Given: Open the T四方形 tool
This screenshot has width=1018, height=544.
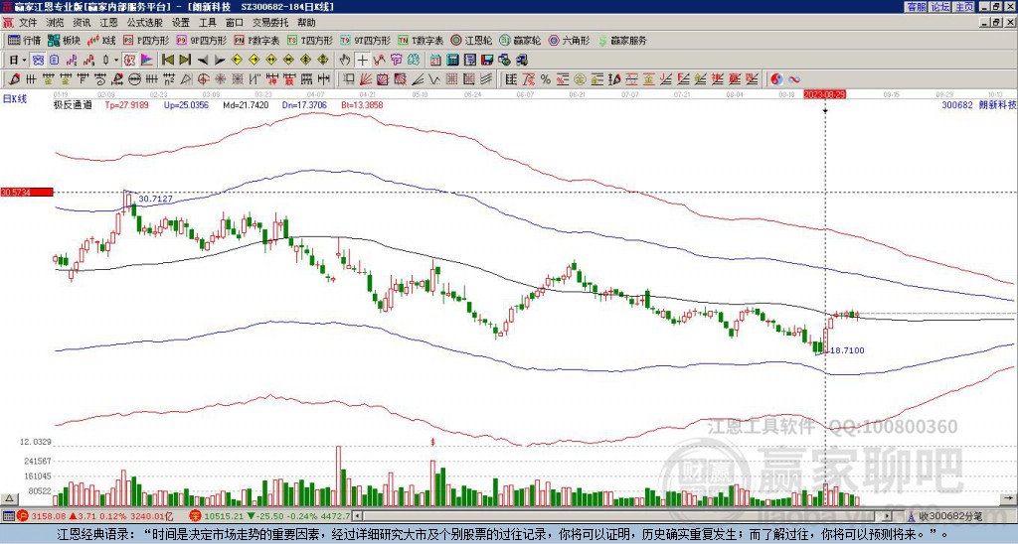Looking at the screenshot, I should pos(311,40).
